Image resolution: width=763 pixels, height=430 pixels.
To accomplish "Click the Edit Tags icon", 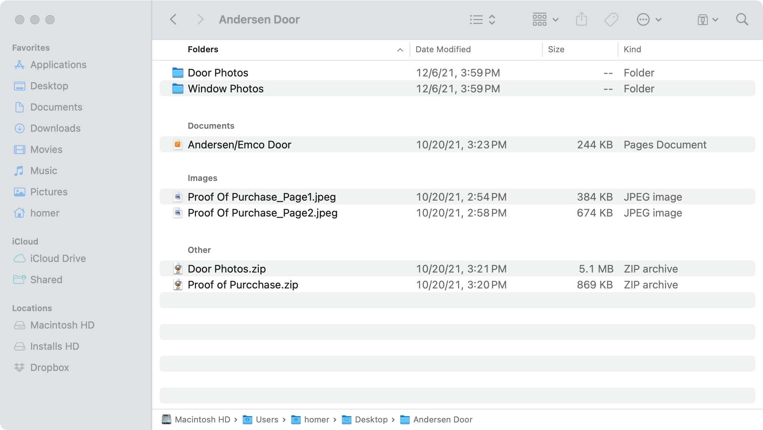I will pyautogui.click(x=611, y=19).
